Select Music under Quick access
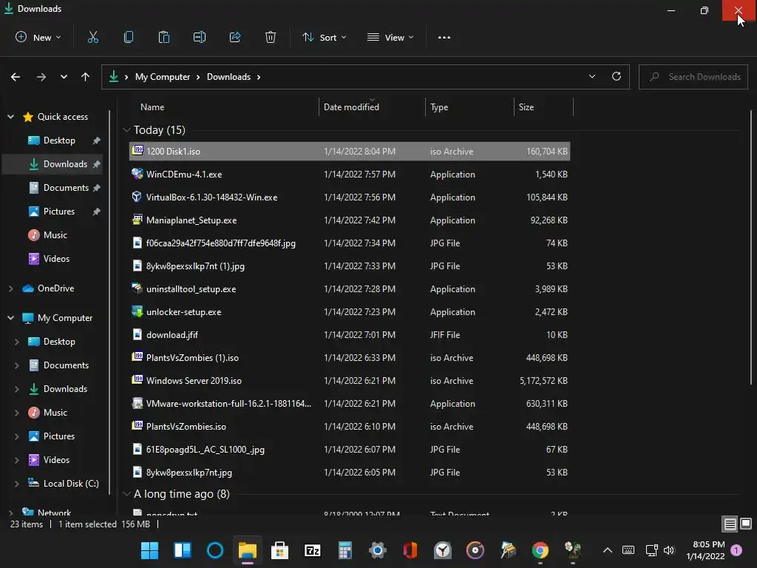Image resolution: width=757 pixels, height=568 pixels. (55, 235)
